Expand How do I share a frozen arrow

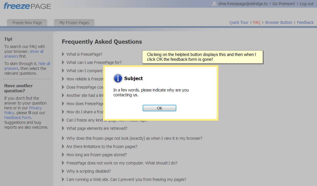63,112
